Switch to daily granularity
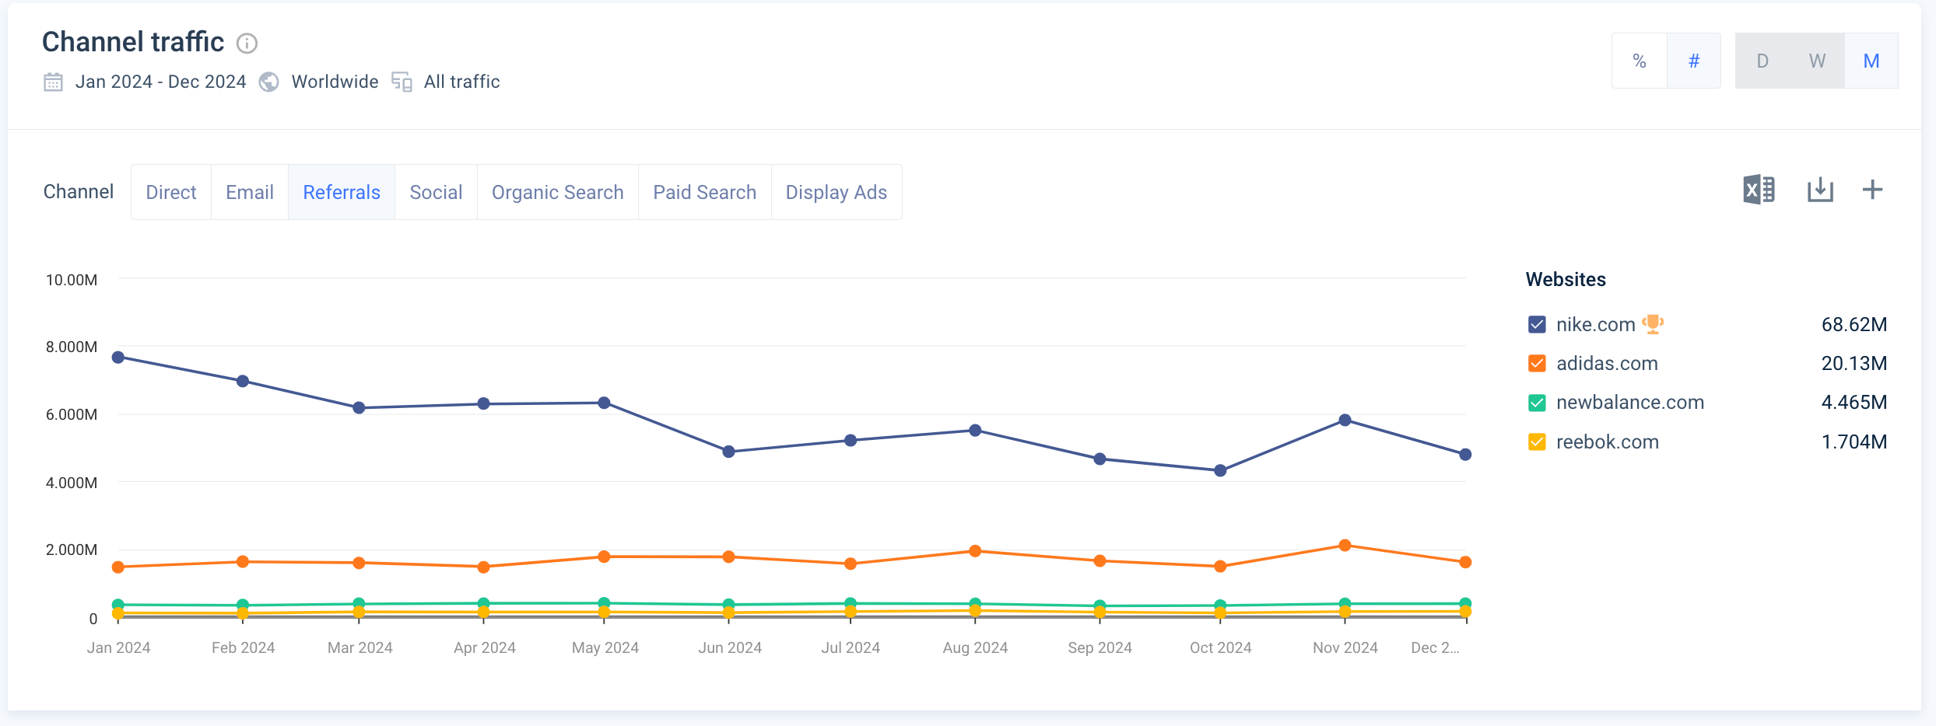Viewport: 1936px width, 726px height. click(x=1762, y=60)
